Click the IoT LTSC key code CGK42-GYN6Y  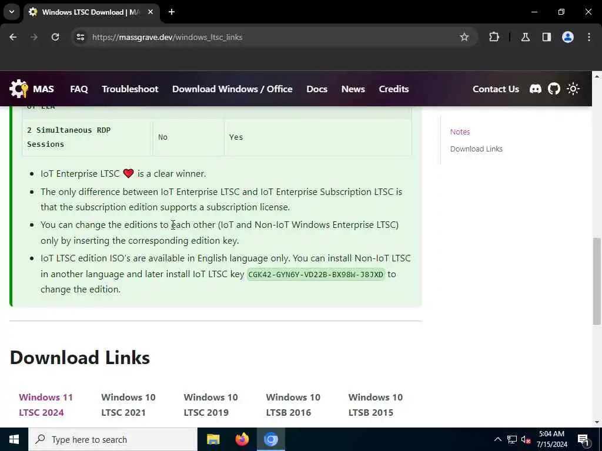click(x=316, y=274)
